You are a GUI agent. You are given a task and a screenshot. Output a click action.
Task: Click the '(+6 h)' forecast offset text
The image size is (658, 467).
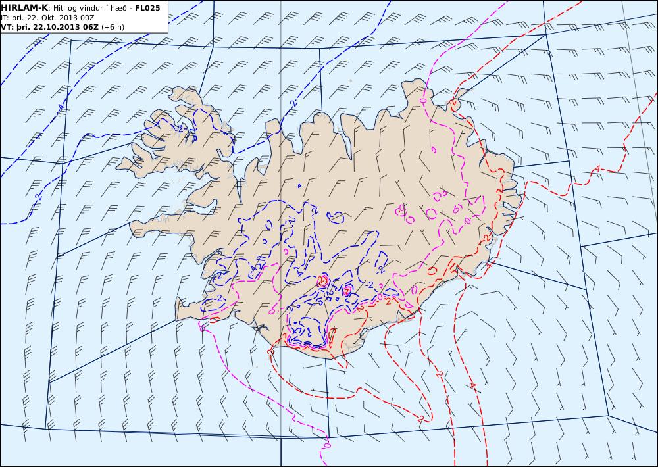[113, 27]
